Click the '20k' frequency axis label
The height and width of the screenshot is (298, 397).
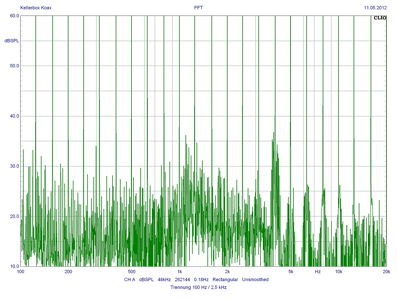click(x=387, y=272)
